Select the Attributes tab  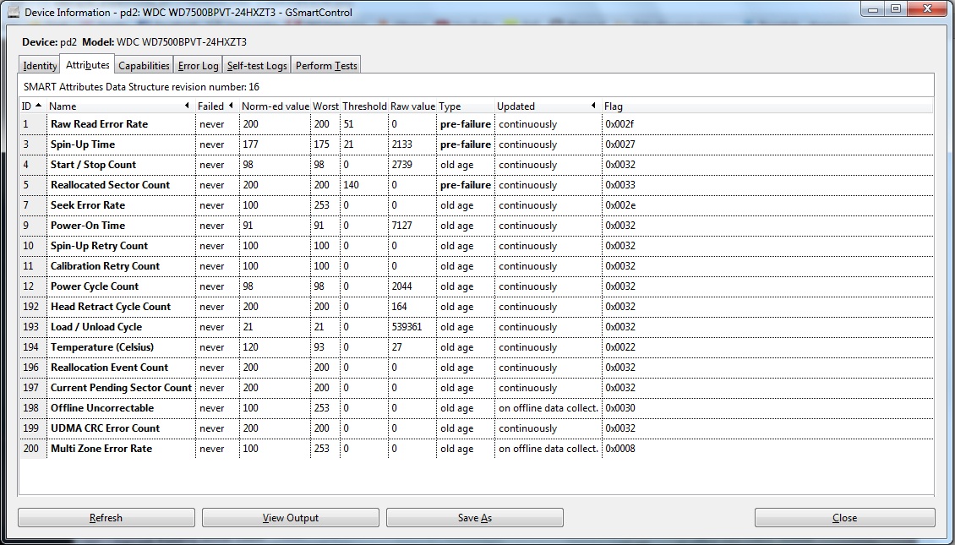87,64
